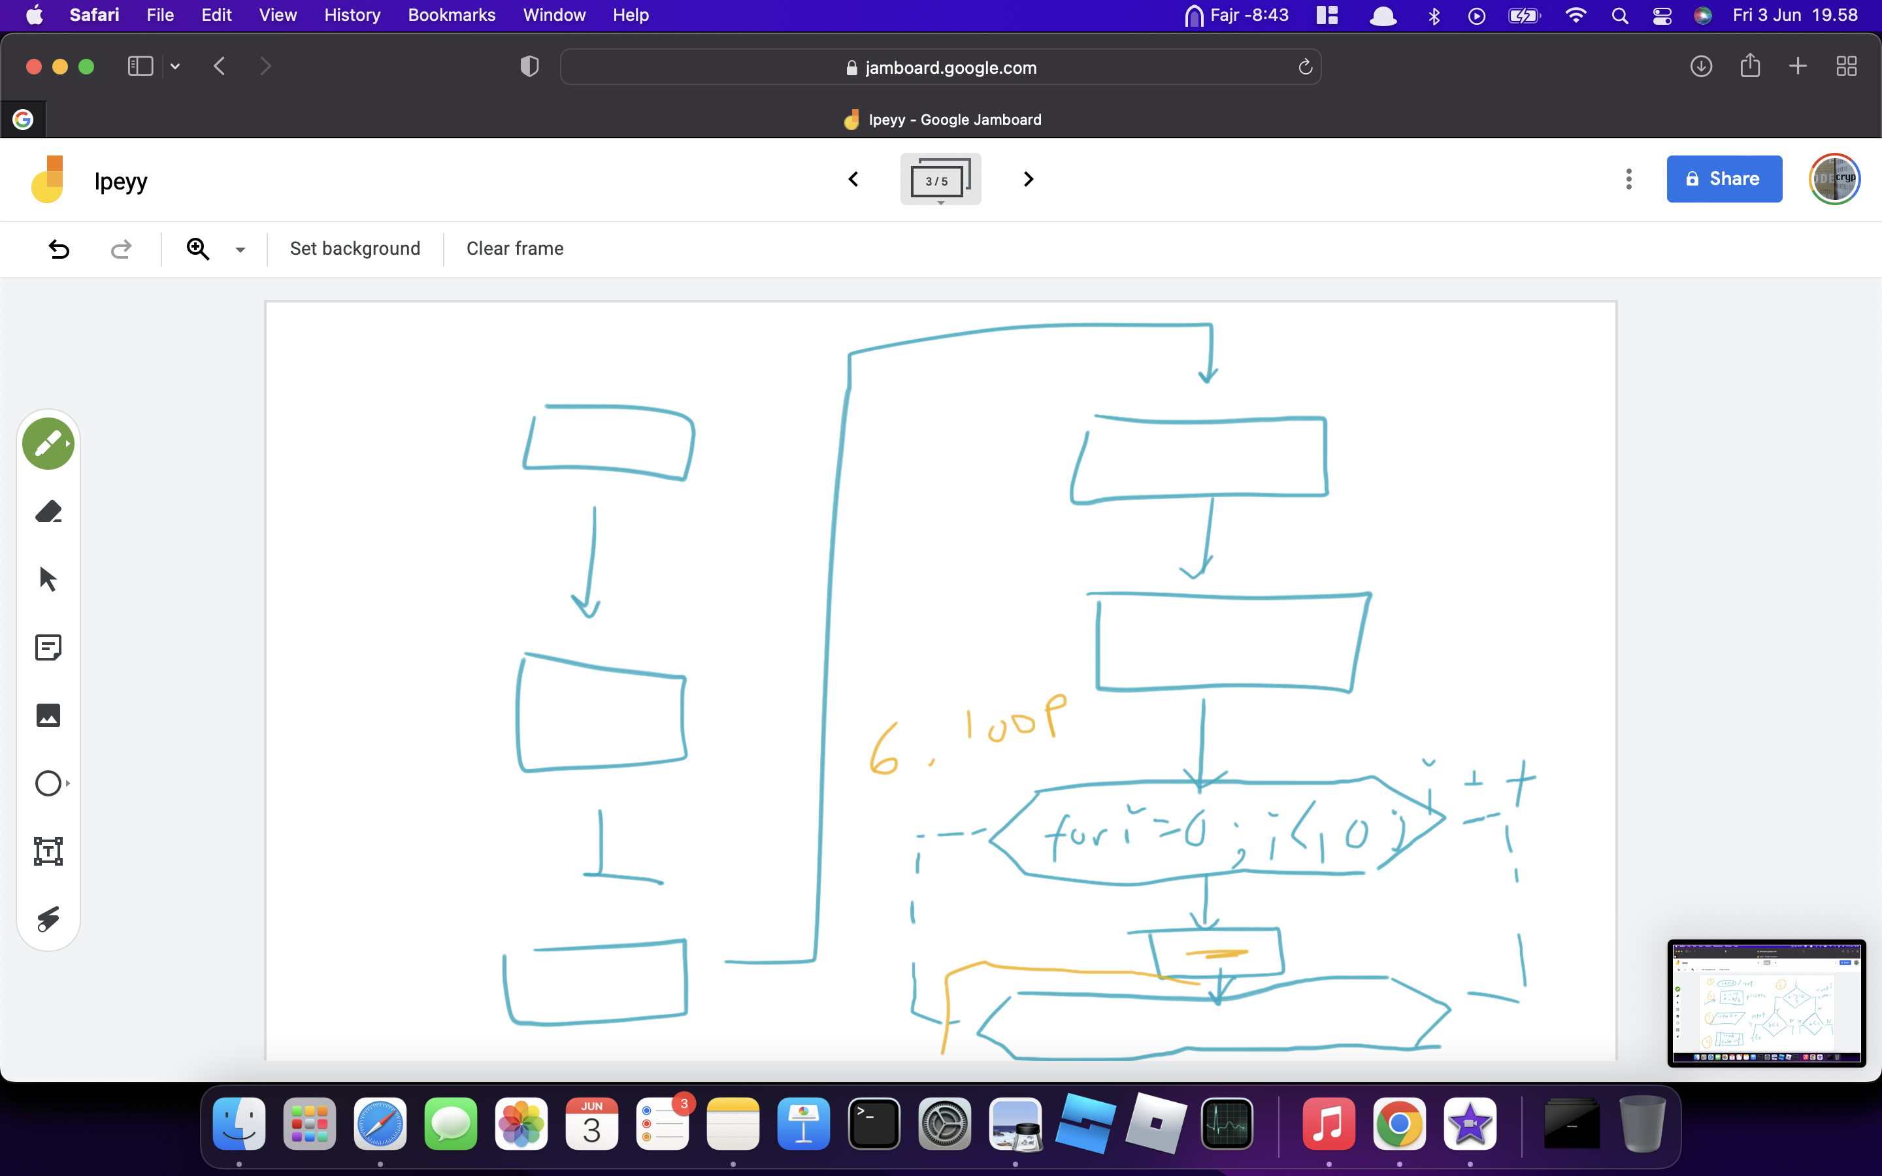Viewport: 1882px width, 1176px height.
Task: Open sidebar tab group dropdown chevron
Action: point(175,67)
